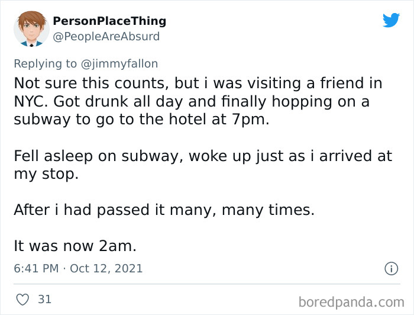Click the boredpanda.com watermark

coord(351,301)
